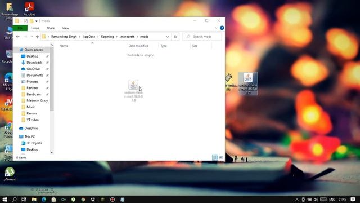Click the Search mods input field
360x203 pixels.
(202, 37)
